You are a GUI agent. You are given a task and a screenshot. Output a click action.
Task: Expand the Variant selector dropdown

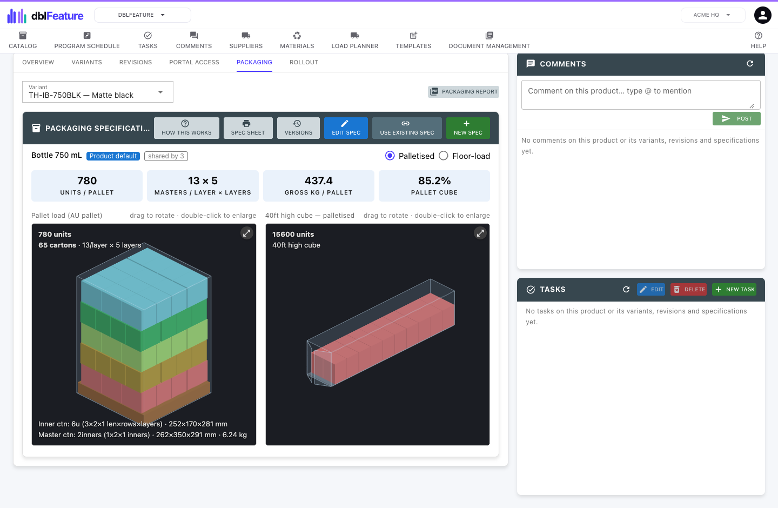point(98,92)
